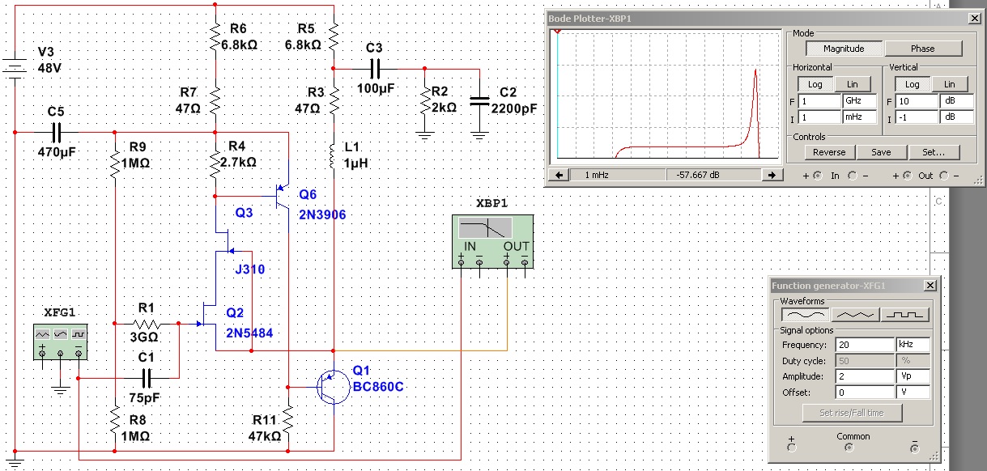987x471 pixels.
Task: Set the Horizontal axis to Log
Action: pos(814,84)
